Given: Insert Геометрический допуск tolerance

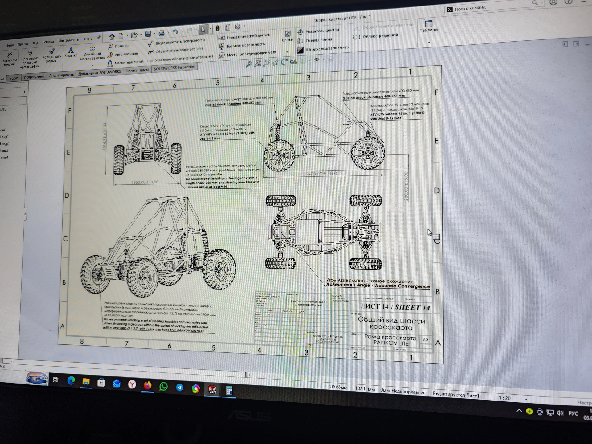Looking at the screenshot, I should pyautogui.click(x=244, y=37).
